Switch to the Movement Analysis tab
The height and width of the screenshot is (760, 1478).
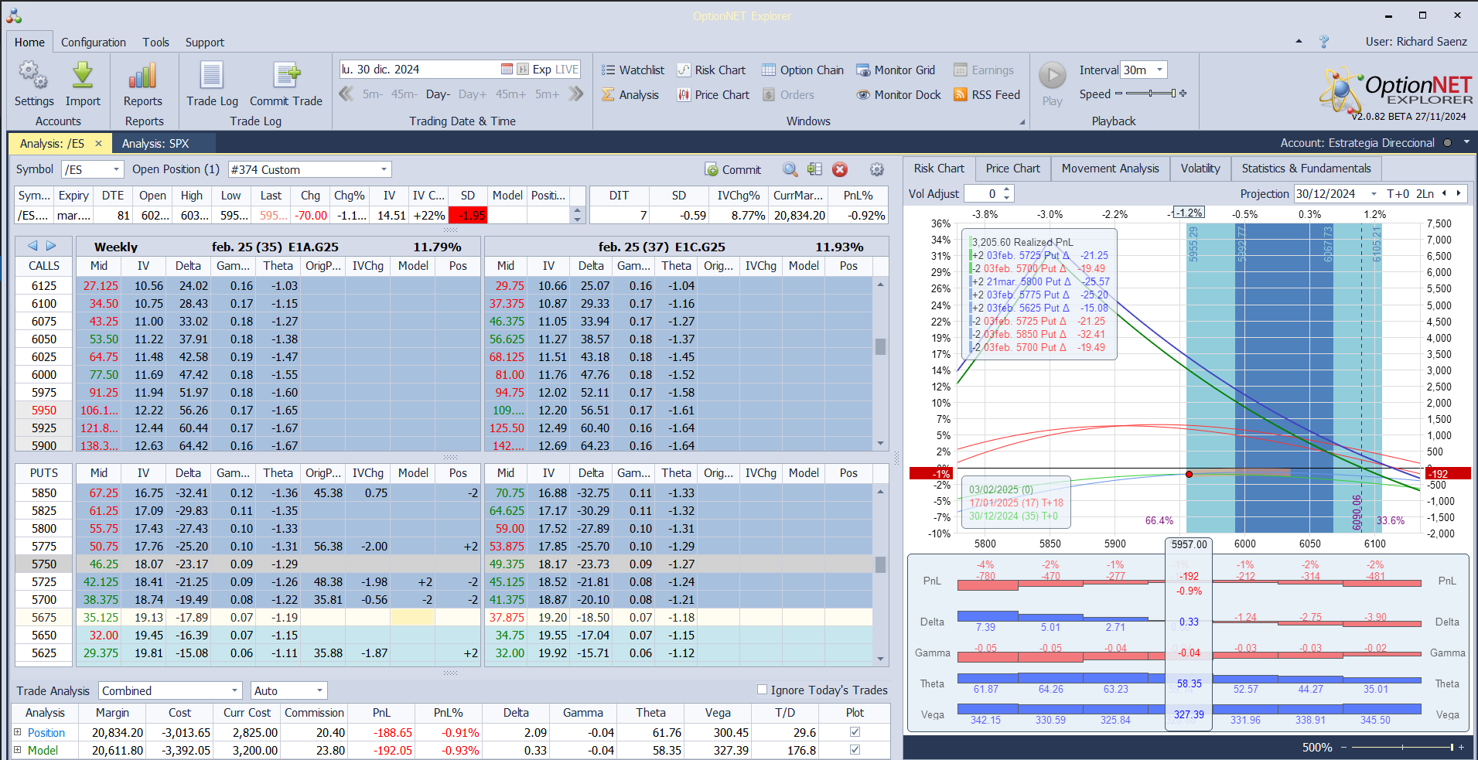(x=1110, y=169)
